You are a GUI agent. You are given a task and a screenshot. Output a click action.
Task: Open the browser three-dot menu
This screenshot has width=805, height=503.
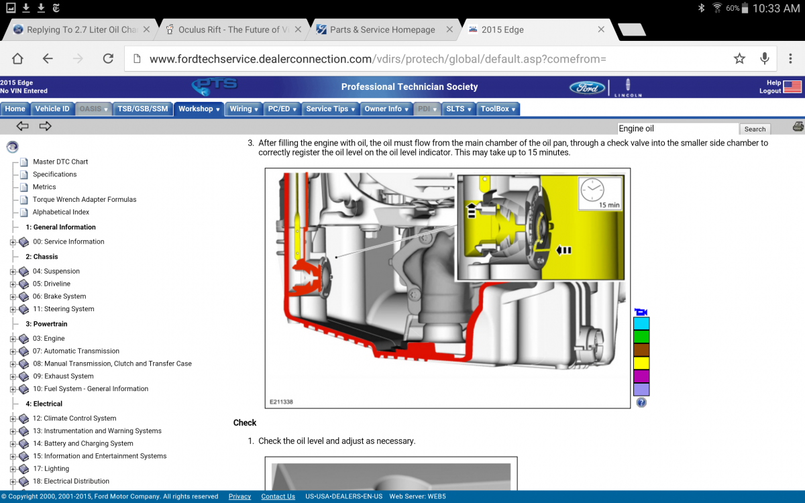790,59
